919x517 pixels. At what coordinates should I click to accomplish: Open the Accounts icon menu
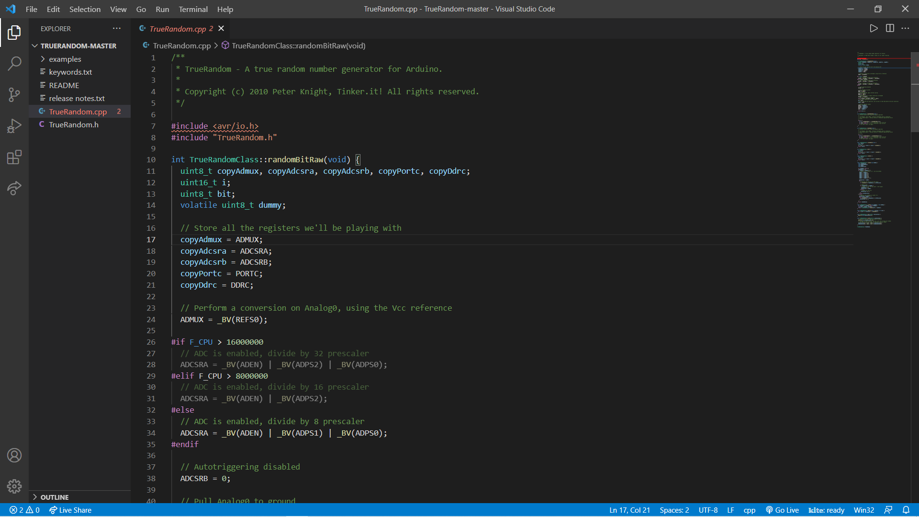[14, 455]
